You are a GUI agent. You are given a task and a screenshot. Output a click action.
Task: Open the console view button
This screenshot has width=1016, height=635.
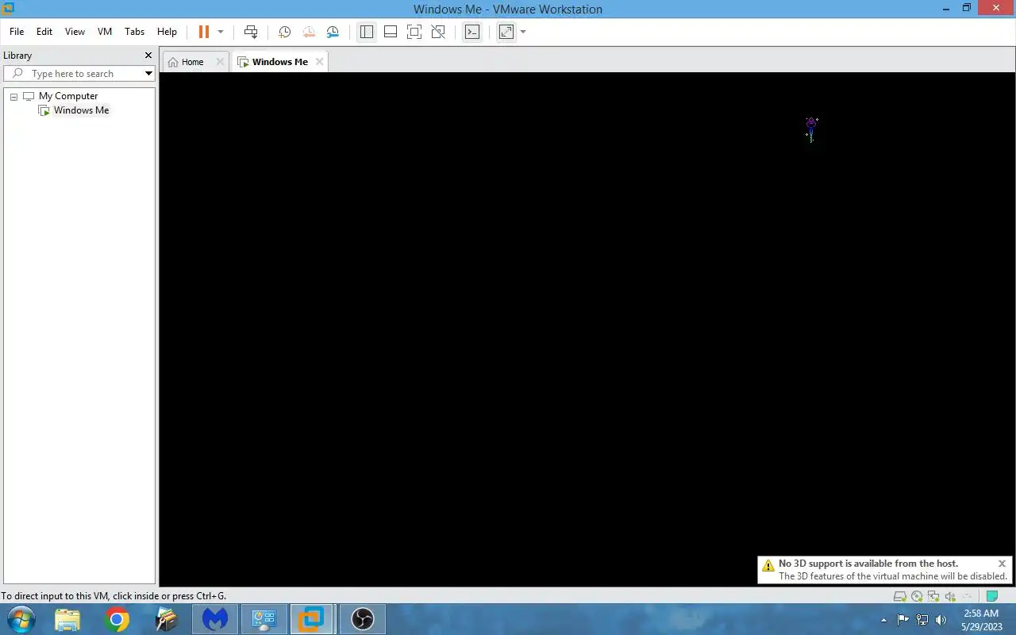click(x=472, y=32)
